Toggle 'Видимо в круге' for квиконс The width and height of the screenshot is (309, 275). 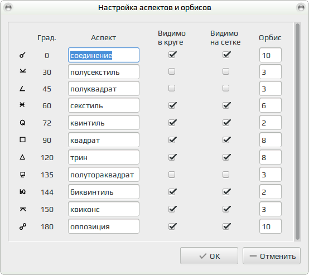(172, 209)
